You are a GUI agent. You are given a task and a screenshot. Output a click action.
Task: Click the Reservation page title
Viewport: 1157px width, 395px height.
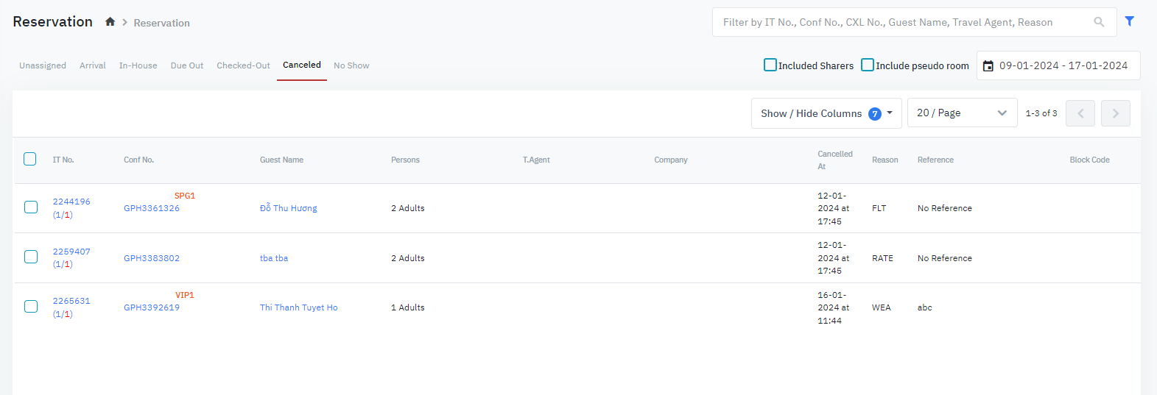53,21
